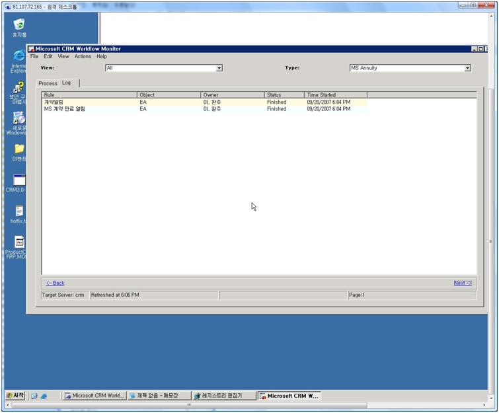This screenshot has width=499, height=413.
Task: Open the View menu
Action: tap(63, 56)
